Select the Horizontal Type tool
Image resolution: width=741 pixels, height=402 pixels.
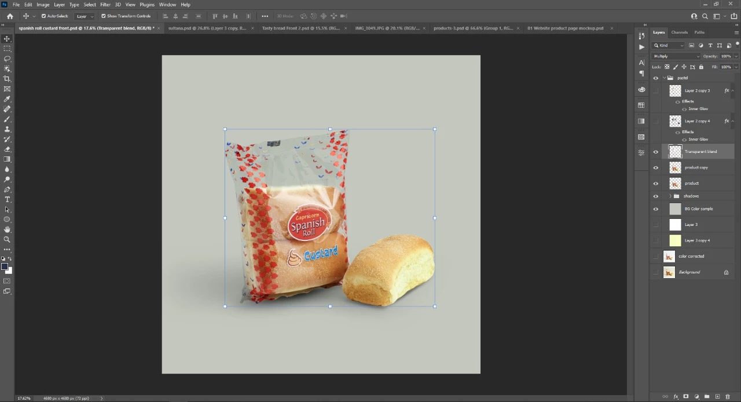(7, 199)
